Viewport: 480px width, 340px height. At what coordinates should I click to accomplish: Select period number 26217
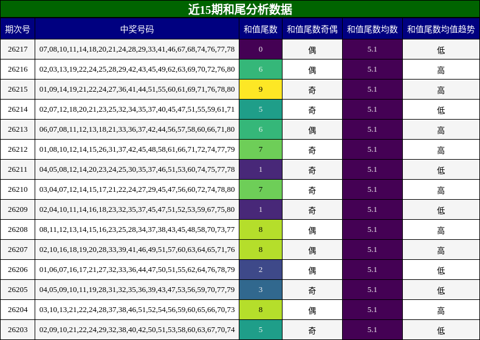(18, 49)
